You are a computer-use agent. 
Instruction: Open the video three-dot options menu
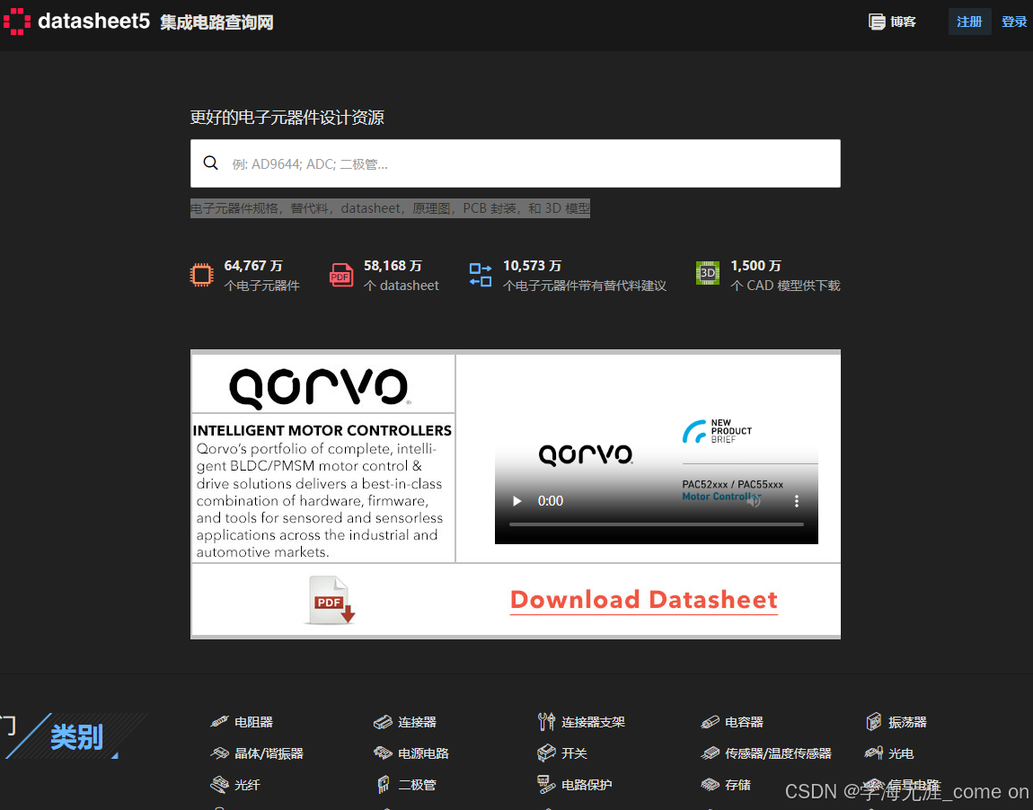[797, 501]
